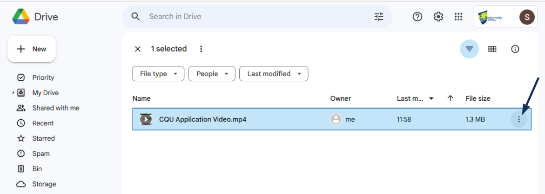Open the Starred section
Viewport: 545px width, 194px height.
[43, 138]
